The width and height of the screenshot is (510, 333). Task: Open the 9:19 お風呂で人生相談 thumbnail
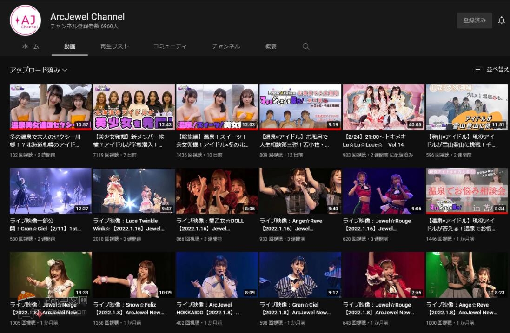300,107
